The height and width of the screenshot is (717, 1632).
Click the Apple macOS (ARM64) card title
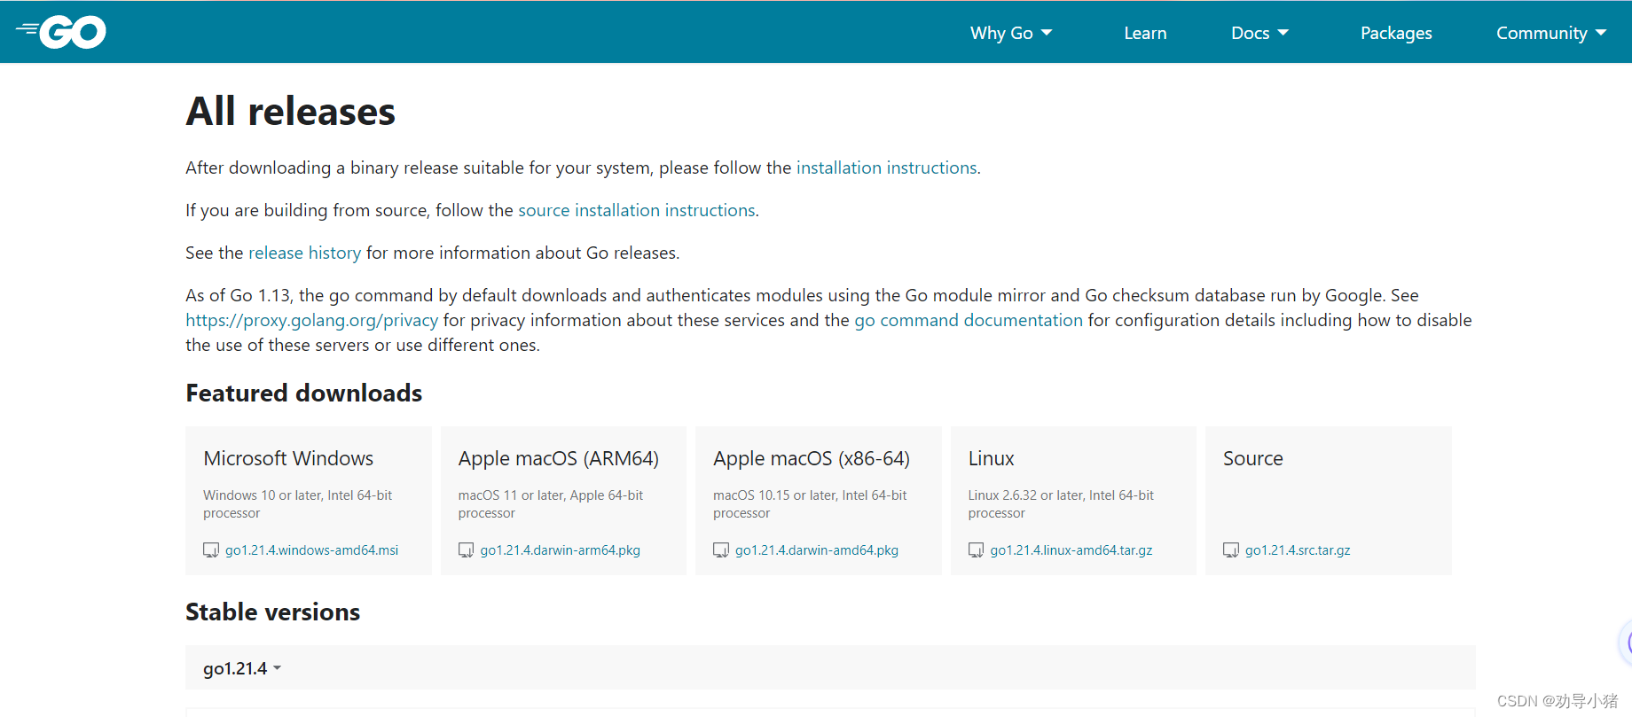[558, 458]
